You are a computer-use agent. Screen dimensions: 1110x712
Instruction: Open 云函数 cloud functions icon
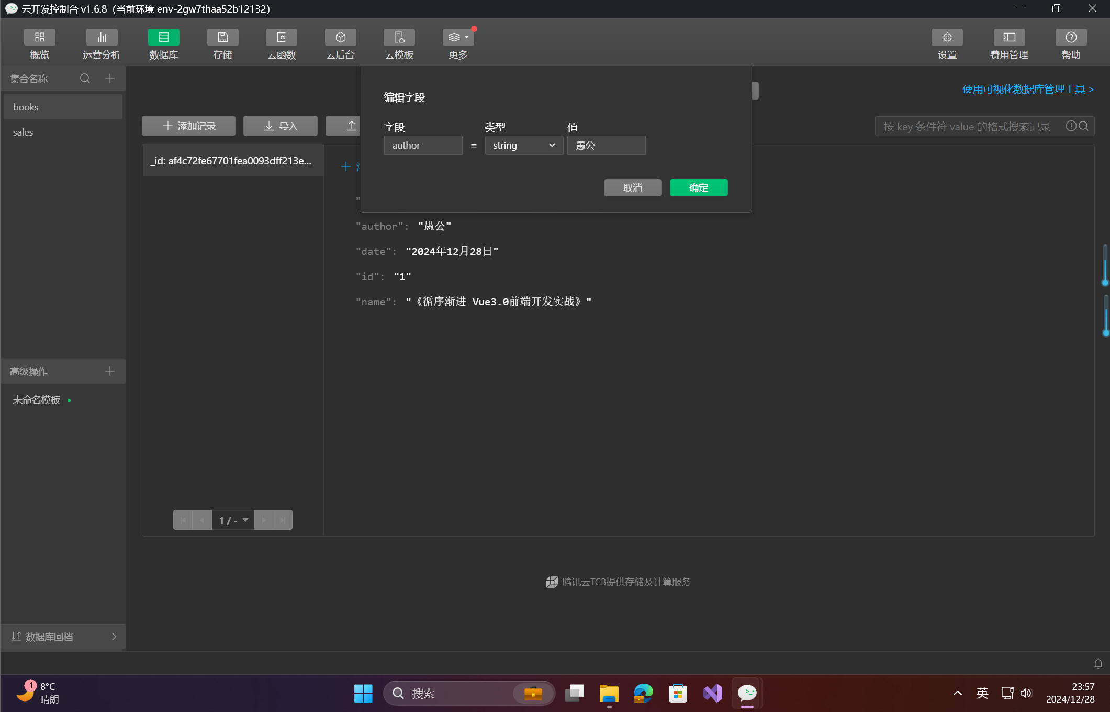tap(282, 38)
